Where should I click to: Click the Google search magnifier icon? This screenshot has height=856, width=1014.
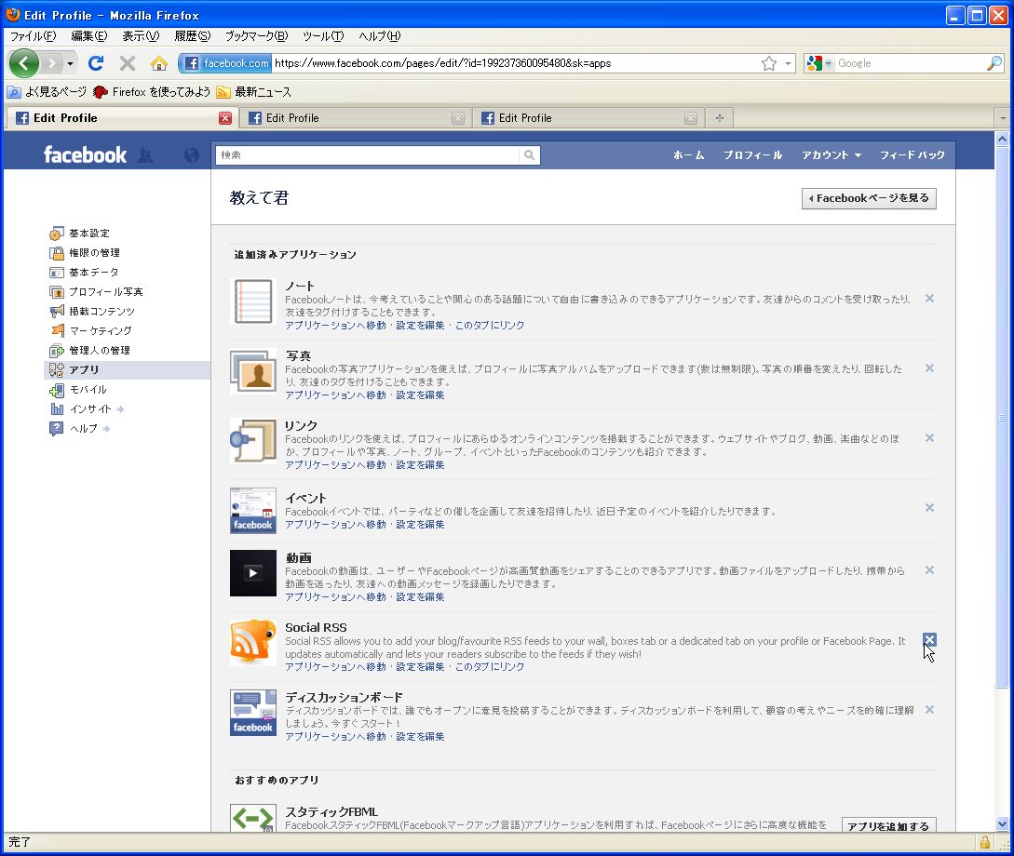994,62
